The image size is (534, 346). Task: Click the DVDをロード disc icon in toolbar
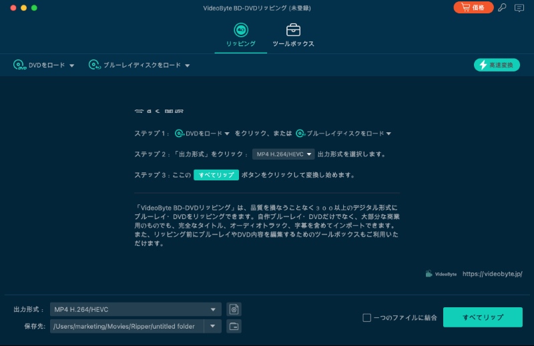point(19,65)
